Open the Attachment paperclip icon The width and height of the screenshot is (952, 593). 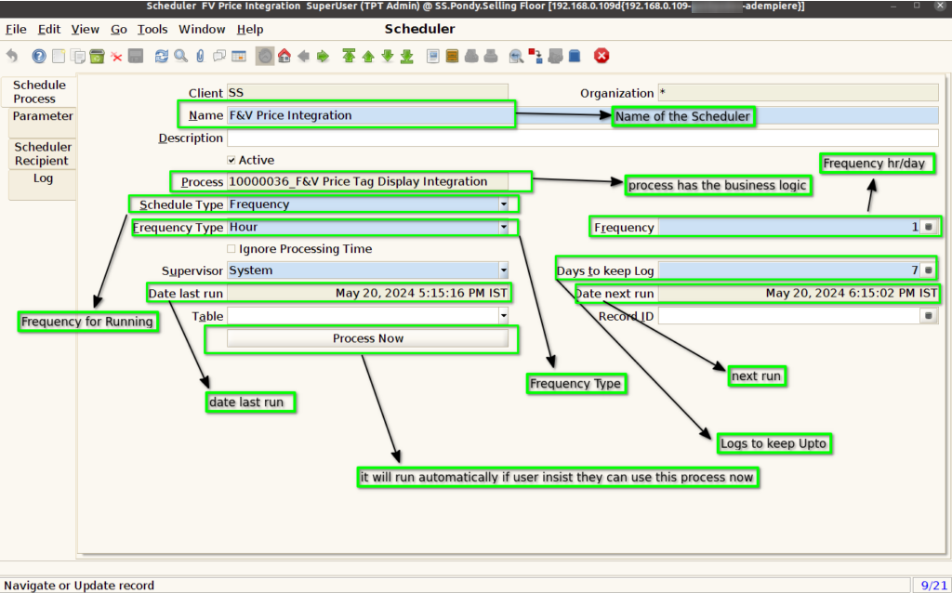coord(201,56)
